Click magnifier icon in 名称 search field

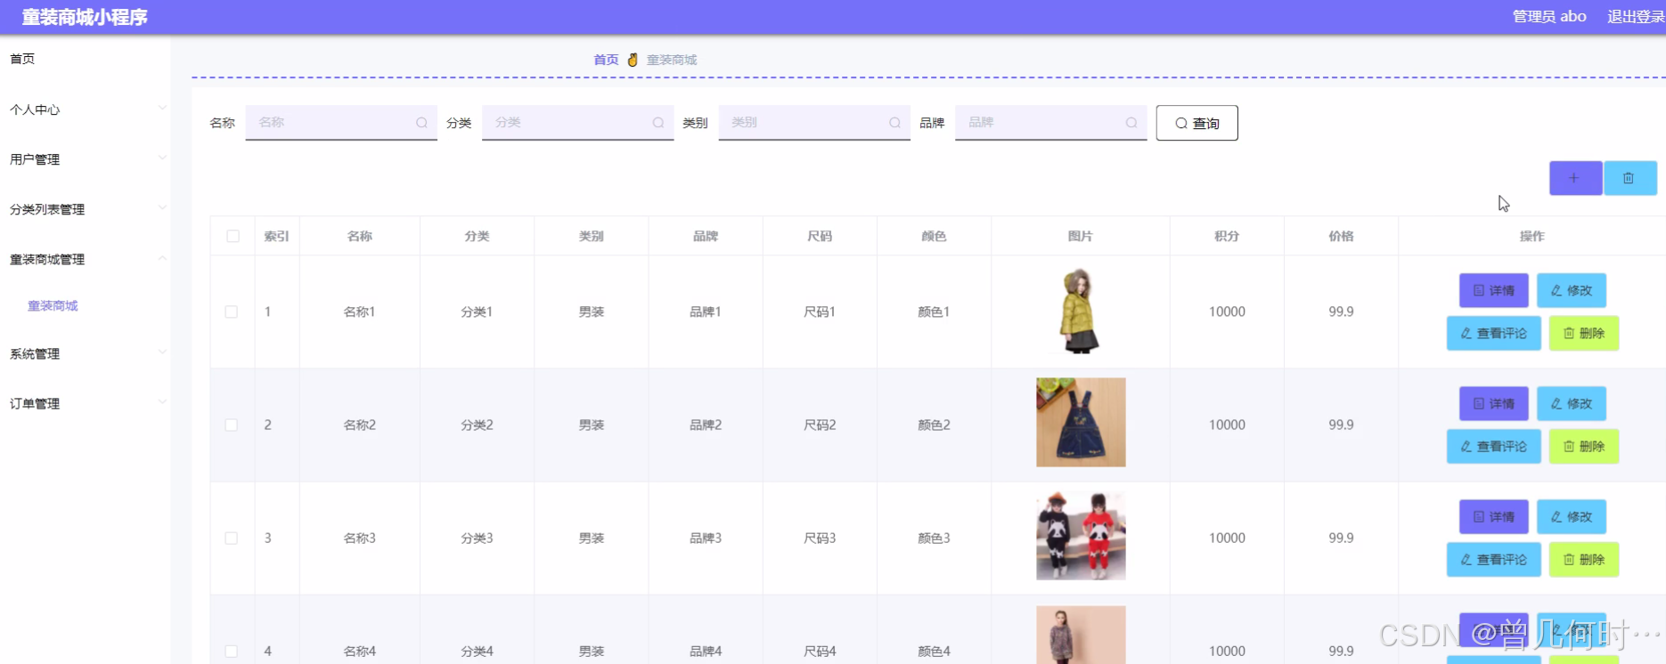point(421,123)
